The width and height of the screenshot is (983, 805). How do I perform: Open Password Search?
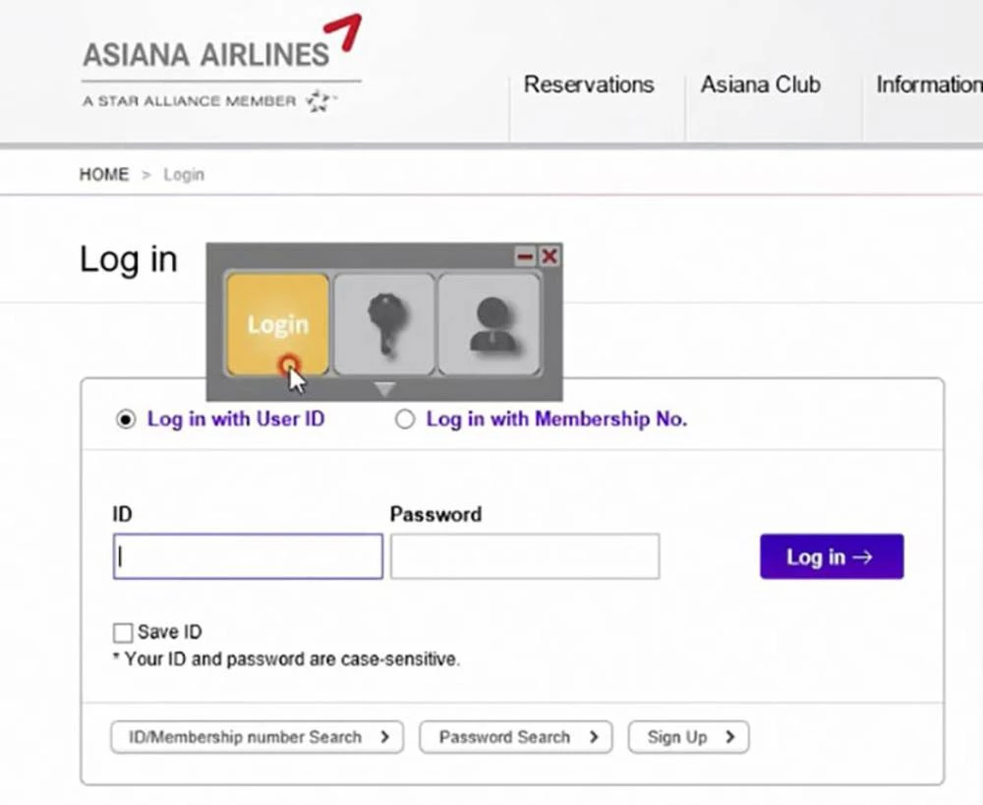coord(515,737)
